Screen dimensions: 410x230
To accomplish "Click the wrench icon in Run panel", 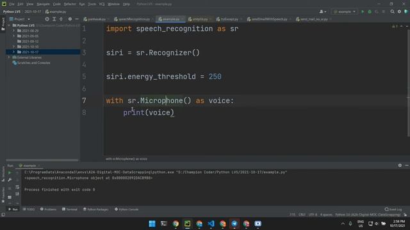I will (10, 180).
